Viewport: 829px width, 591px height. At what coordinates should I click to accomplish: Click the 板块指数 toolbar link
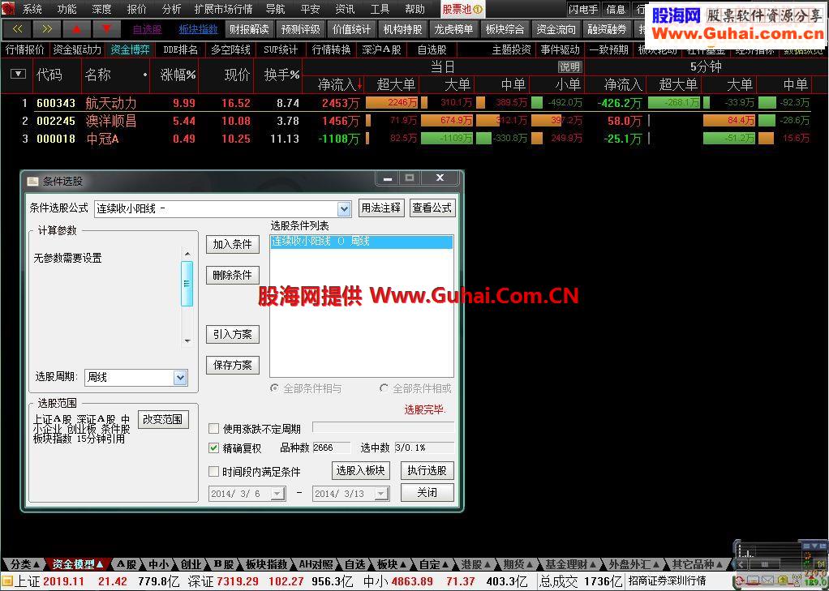[x=198, y=30]
